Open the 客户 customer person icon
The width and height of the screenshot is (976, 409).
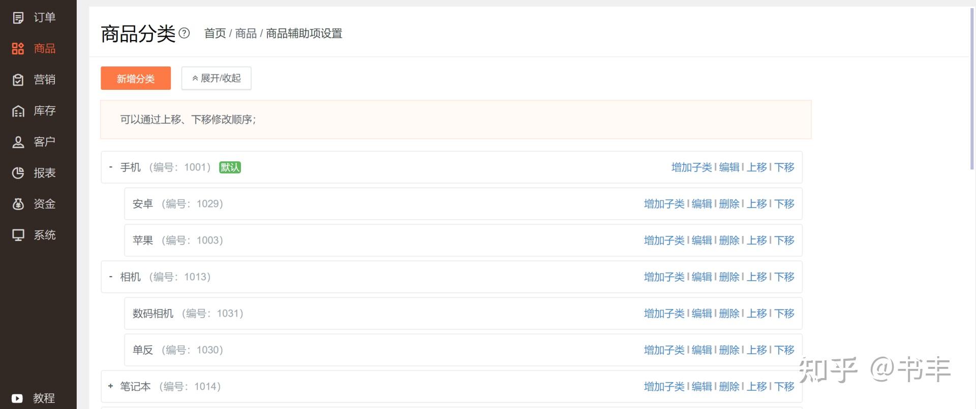(18, 142)
